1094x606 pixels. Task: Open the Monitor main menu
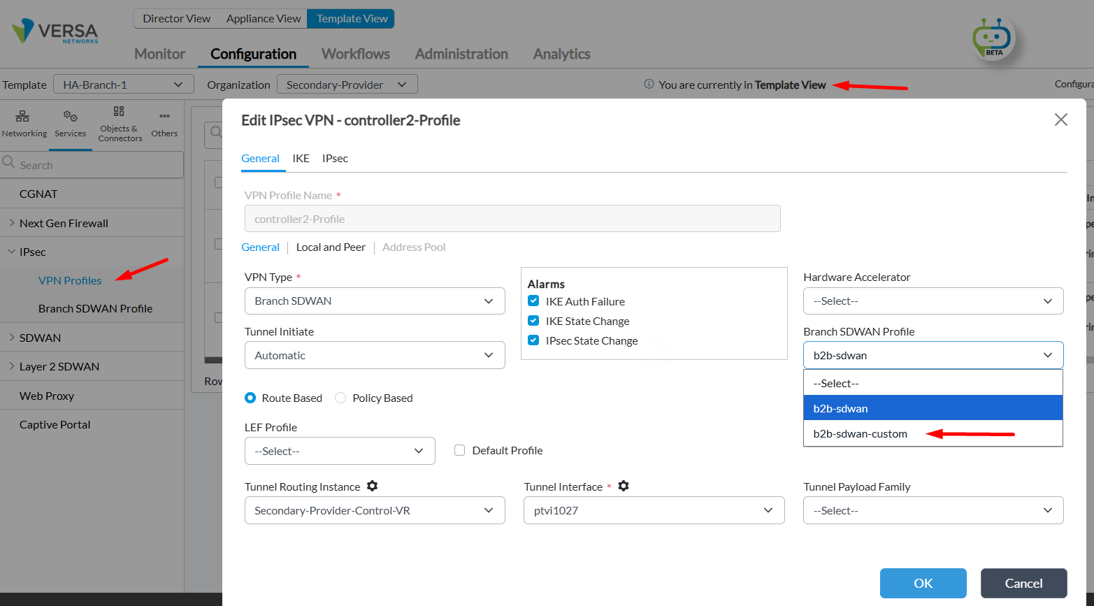(x=159, y=54)
